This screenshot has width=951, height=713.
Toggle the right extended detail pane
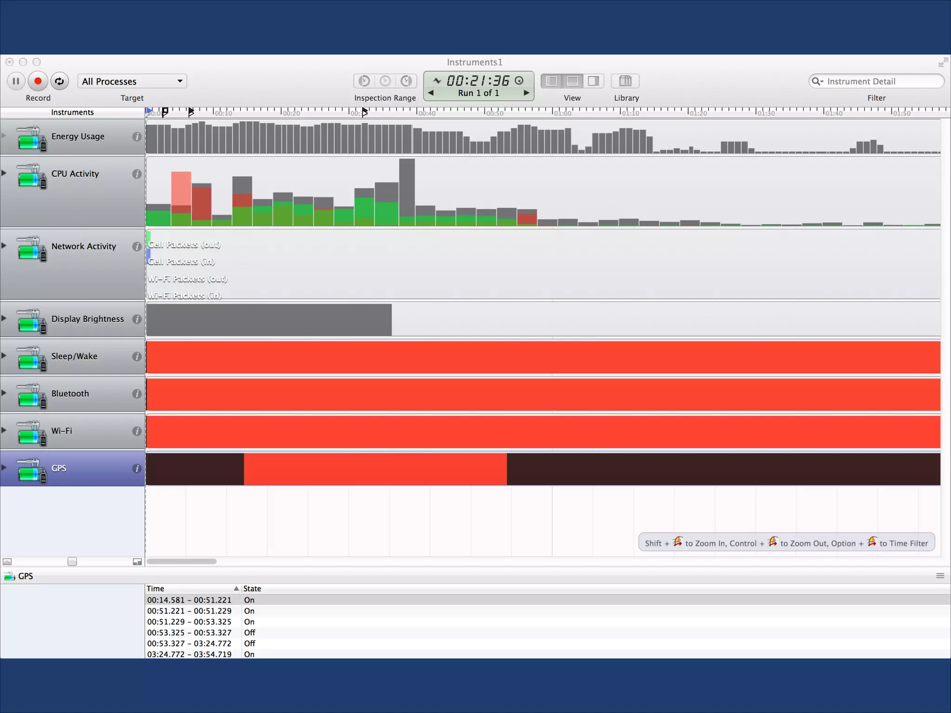(593, 81)
